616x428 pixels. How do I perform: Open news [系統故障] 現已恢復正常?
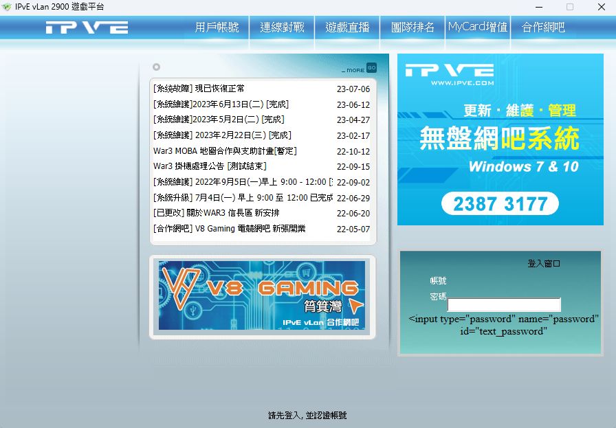coord(199,89)
